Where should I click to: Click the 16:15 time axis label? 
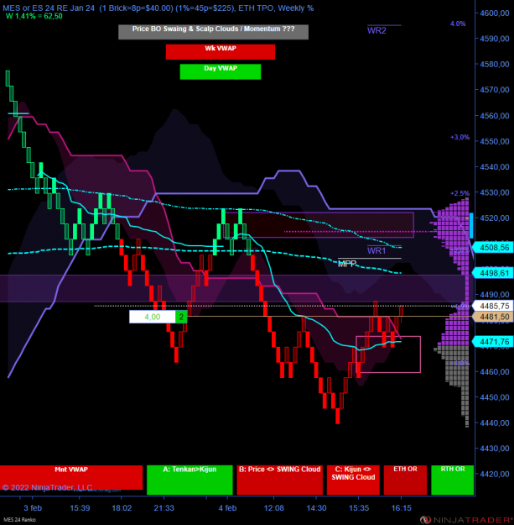(401, 508)
